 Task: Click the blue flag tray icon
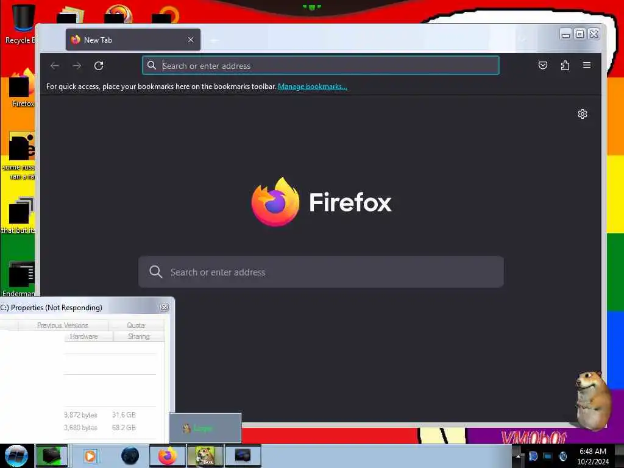pos(533,456)
